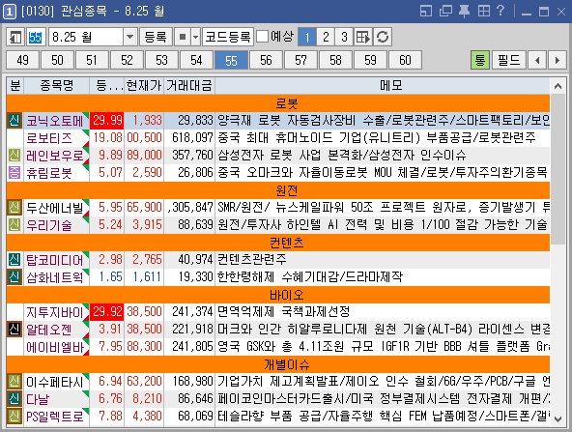Image resolution: width=572 pixels, height=432 pixels.
Task: Switch to group tab 51
Action: [92, 60]
